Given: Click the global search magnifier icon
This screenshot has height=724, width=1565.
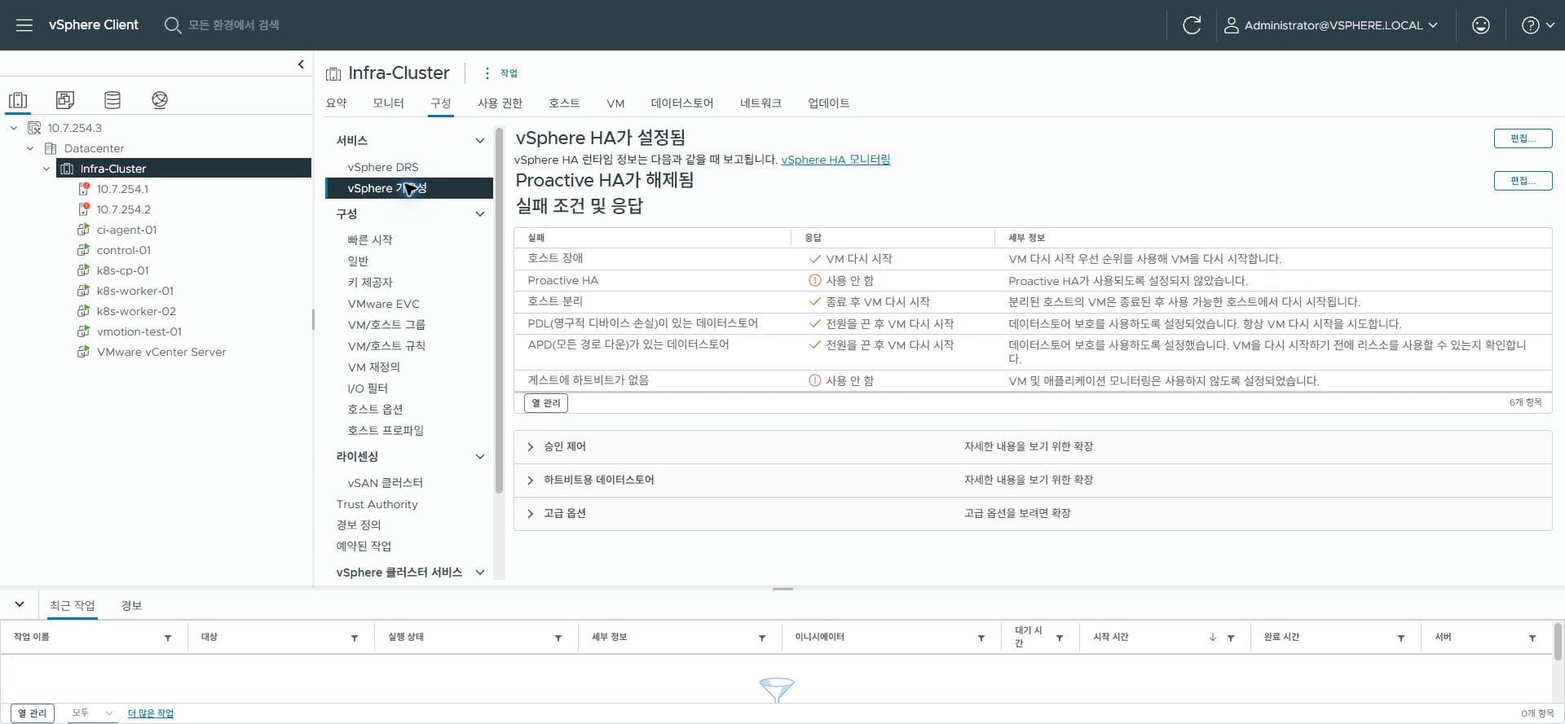Looking at the screenshot, I should 172,25.
